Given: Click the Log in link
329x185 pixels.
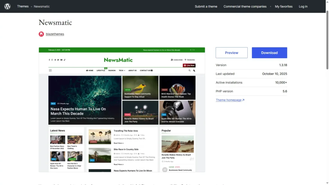Looking at the screenshot, I should [x=303, y=6].
